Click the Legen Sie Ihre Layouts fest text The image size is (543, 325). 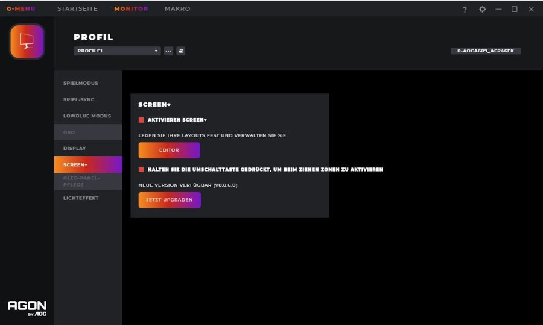click(212, 135)
